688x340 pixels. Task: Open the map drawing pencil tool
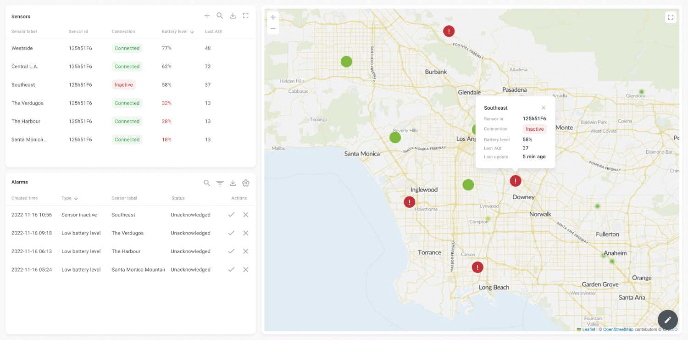667,320
